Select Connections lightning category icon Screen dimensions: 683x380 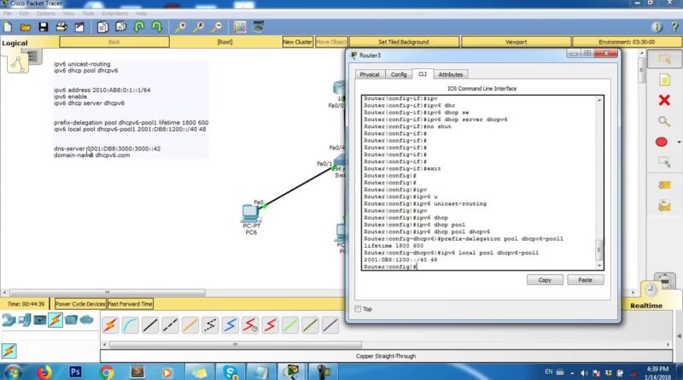[55, 320]
